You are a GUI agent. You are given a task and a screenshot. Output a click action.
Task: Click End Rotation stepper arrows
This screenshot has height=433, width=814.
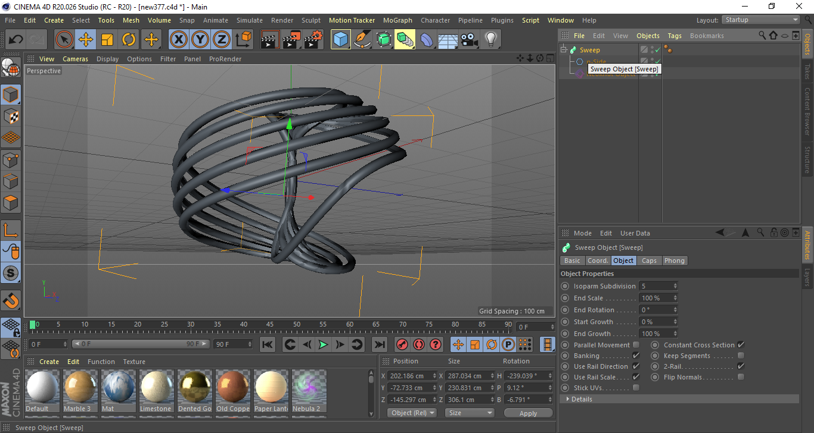[675, 310]
